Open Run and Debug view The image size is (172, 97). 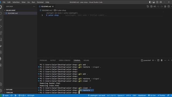[1, 26]
